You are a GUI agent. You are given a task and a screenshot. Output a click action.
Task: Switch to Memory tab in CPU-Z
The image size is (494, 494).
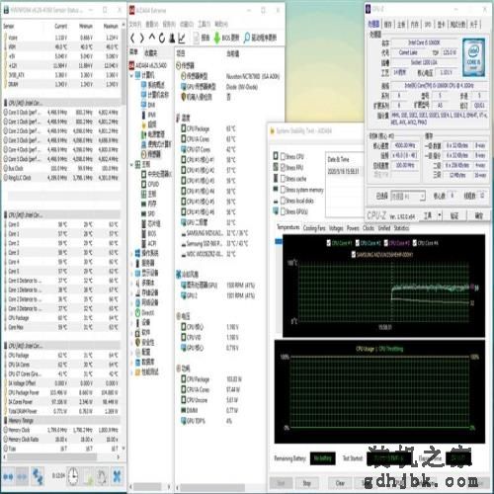(415, 24)
